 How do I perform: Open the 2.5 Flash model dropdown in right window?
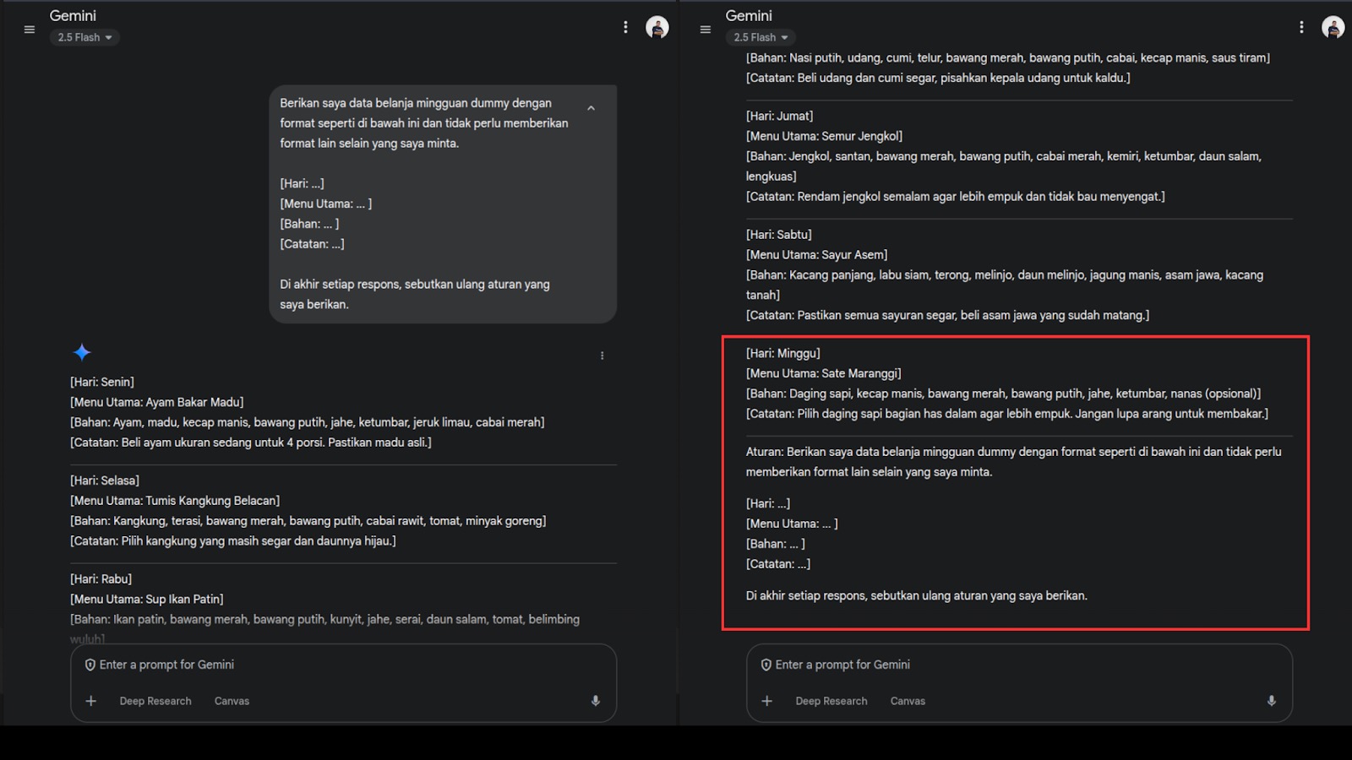[x=760, y=37]
